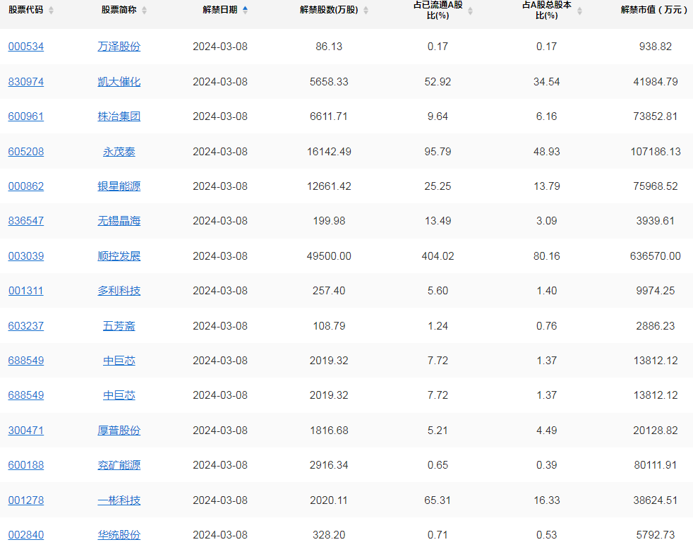Open stock code 000862 link
This screenshot has height=547, width=693.
[x=26, y=186]
